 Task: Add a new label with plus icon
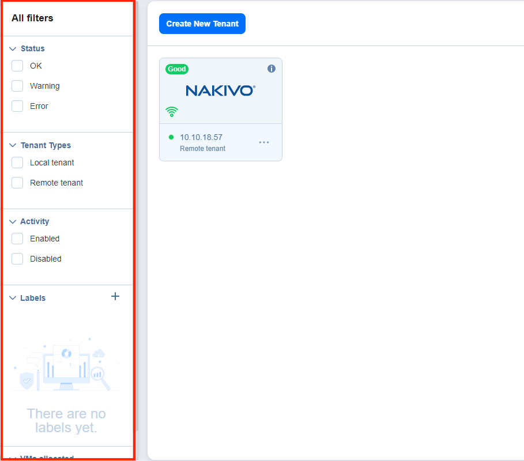tap(115, 296)
